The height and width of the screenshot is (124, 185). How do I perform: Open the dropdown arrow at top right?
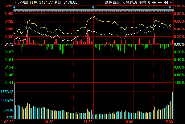point(171,2)
